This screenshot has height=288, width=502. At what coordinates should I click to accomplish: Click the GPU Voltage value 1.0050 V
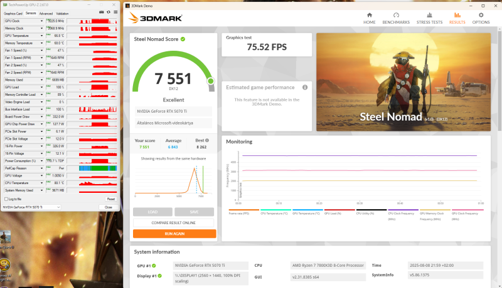tap(58, 175)
